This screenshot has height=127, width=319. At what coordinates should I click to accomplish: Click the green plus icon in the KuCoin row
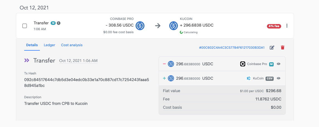click(x=165, y=78)
